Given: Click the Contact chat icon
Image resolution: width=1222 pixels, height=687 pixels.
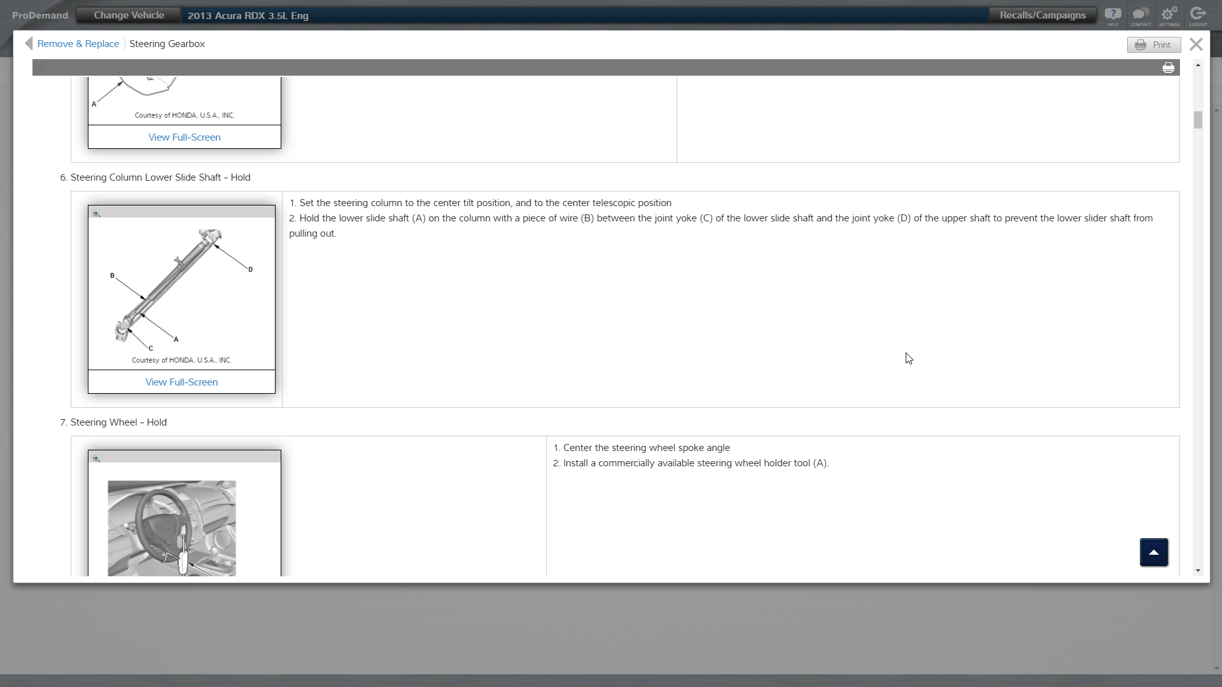Looking at the screenshot, I should pyautogui.click(x=1141, y=15).
